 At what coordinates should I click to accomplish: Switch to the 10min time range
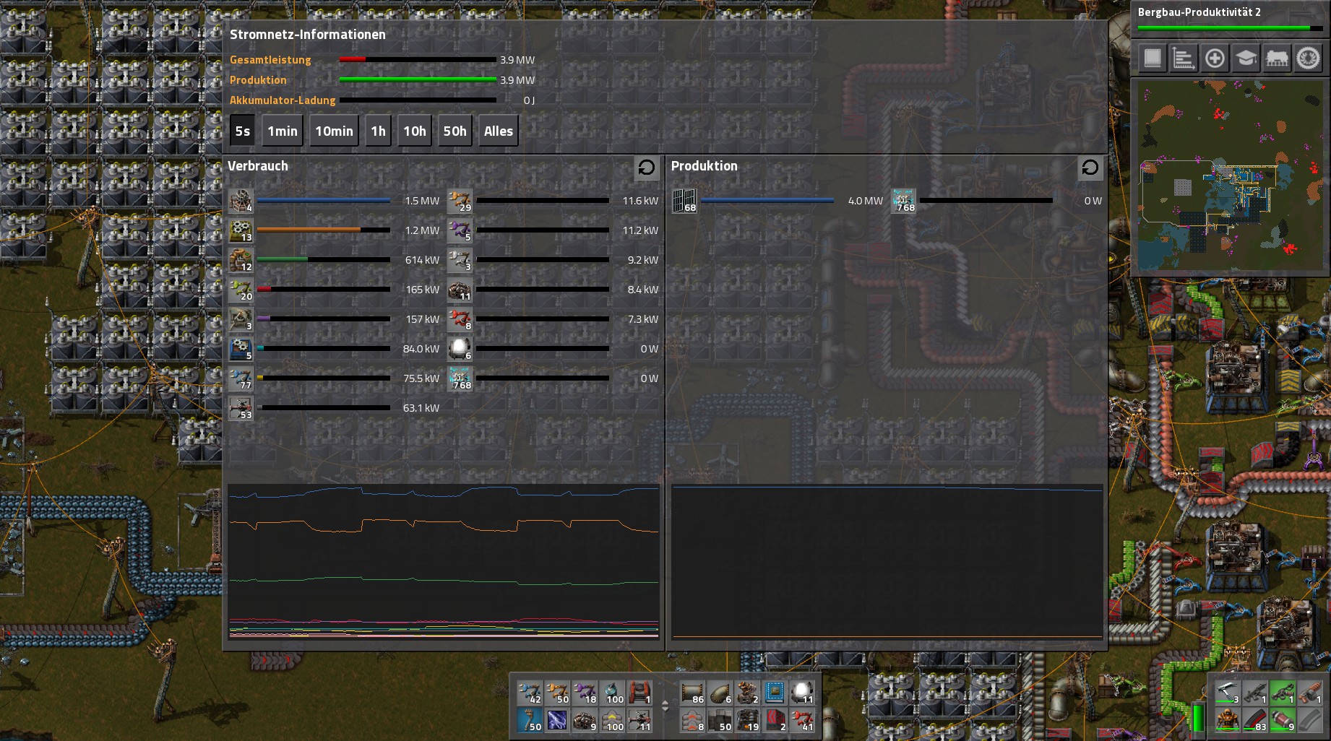pyautogui.click(x=334, y=131)
